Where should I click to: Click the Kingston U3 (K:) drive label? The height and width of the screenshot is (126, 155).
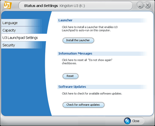[72, 6]
